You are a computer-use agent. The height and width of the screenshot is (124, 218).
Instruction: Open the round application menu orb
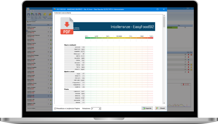coord(28,9)
